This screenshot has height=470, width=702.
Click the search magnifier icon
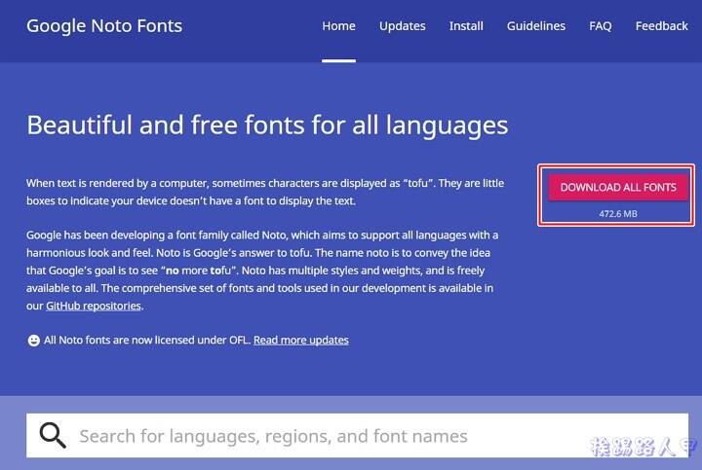(x=53, y=435)
